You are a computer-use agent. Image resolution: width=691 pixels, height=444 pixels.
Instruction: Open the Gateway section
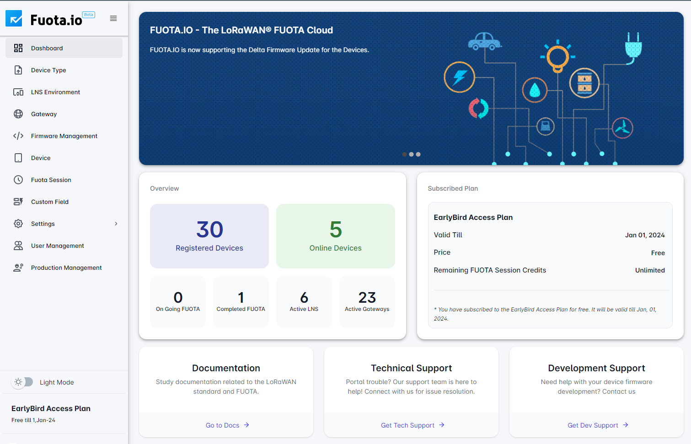click(64, 114)
